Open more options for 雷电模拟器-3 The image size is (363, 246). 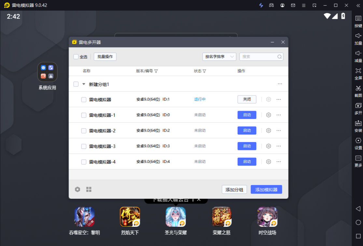click(278, 146)
